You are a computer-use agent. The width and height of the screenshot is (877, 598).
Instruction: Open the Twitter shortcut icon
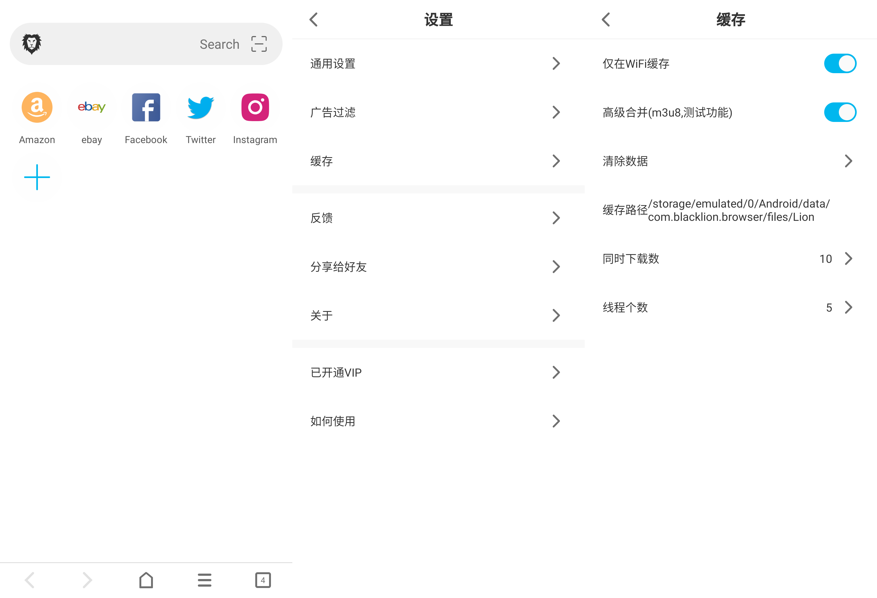200,107
